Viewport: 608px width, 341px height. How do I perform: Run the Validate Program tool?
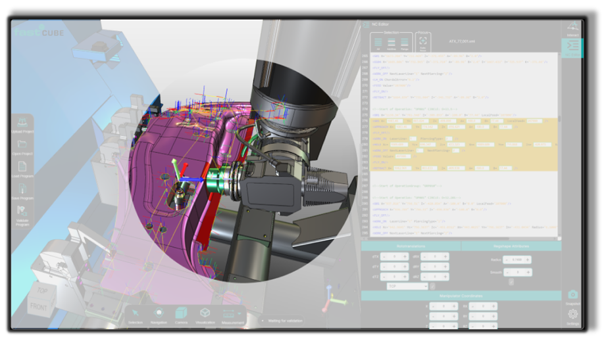pos(22,213)
